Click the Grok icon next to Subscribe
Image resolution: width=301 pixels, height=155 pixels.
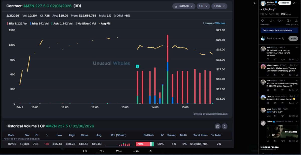coord(294,3)
